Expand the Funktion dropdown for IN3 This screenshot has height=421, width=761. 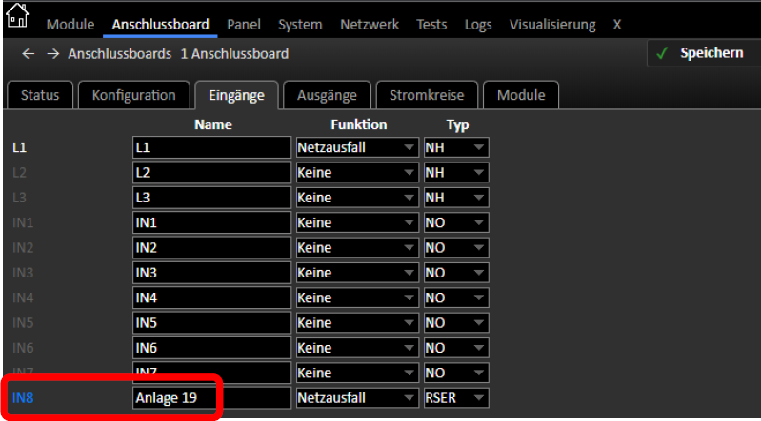pyautogui.click(x=357, y=273)
